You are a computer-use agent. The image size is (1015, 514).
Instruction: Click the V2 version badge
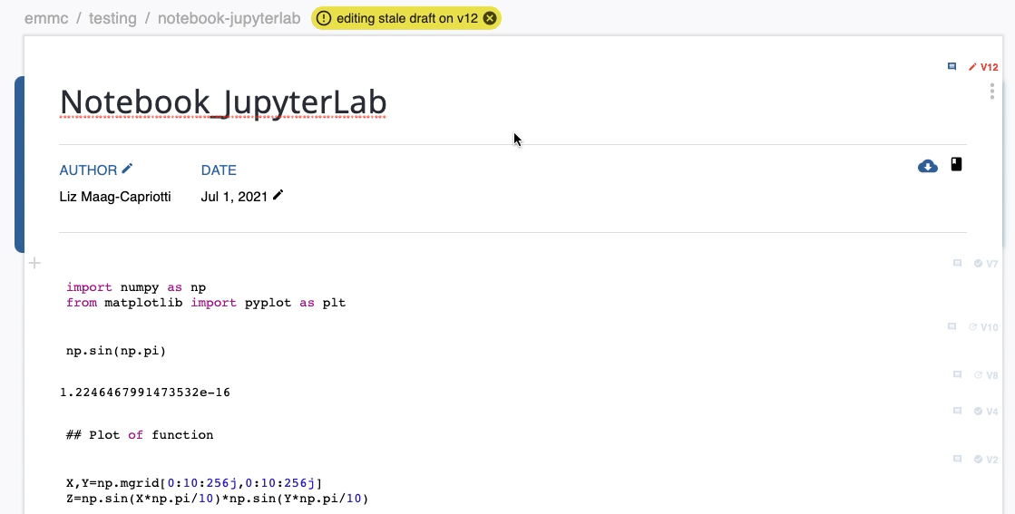point(986,460)
